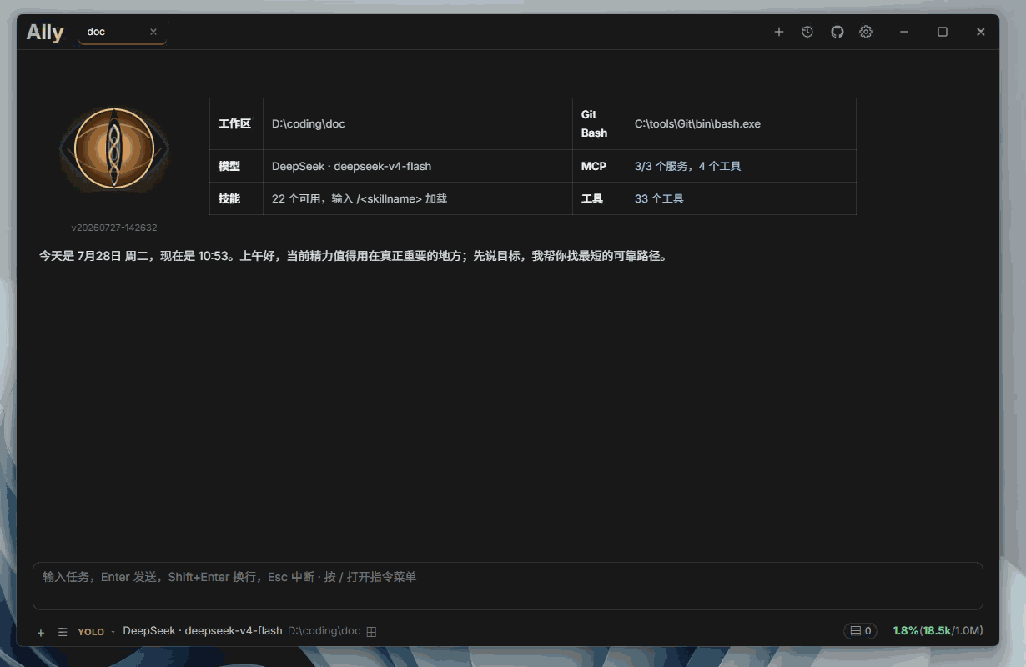Click the grid icon beside workspace path

(x=372, y=632)
